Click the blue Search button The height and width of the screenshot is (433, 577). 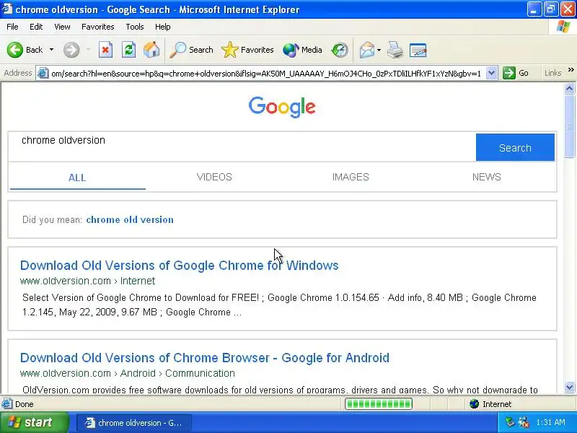pyautogui.click(x=515, y=147)
